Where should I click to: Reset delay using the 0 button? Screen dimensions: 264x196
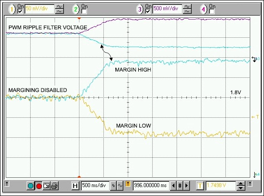coord(180,186)
